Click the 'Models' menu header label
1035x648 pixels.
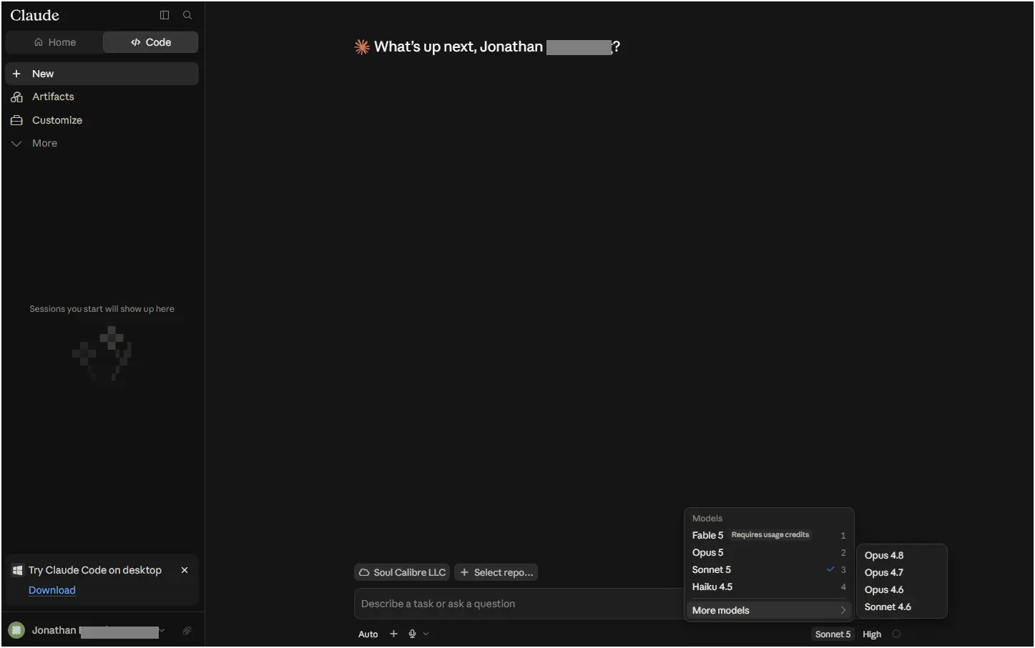coord(707,519)
